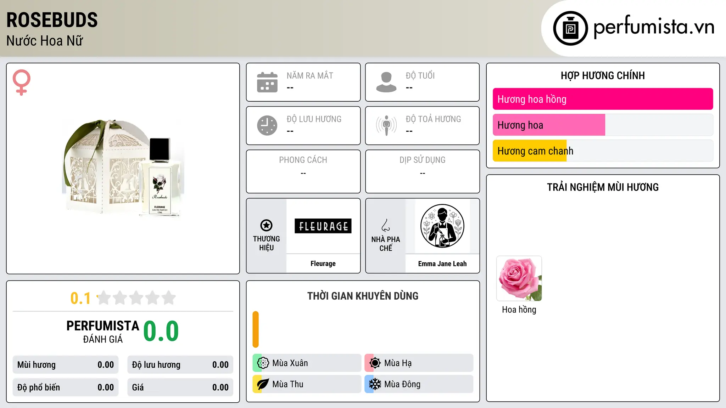The height and width of the screenshot is (408, 726).
Task: Click the Fleurage brand name link
Action: click(x=323, y=263)
